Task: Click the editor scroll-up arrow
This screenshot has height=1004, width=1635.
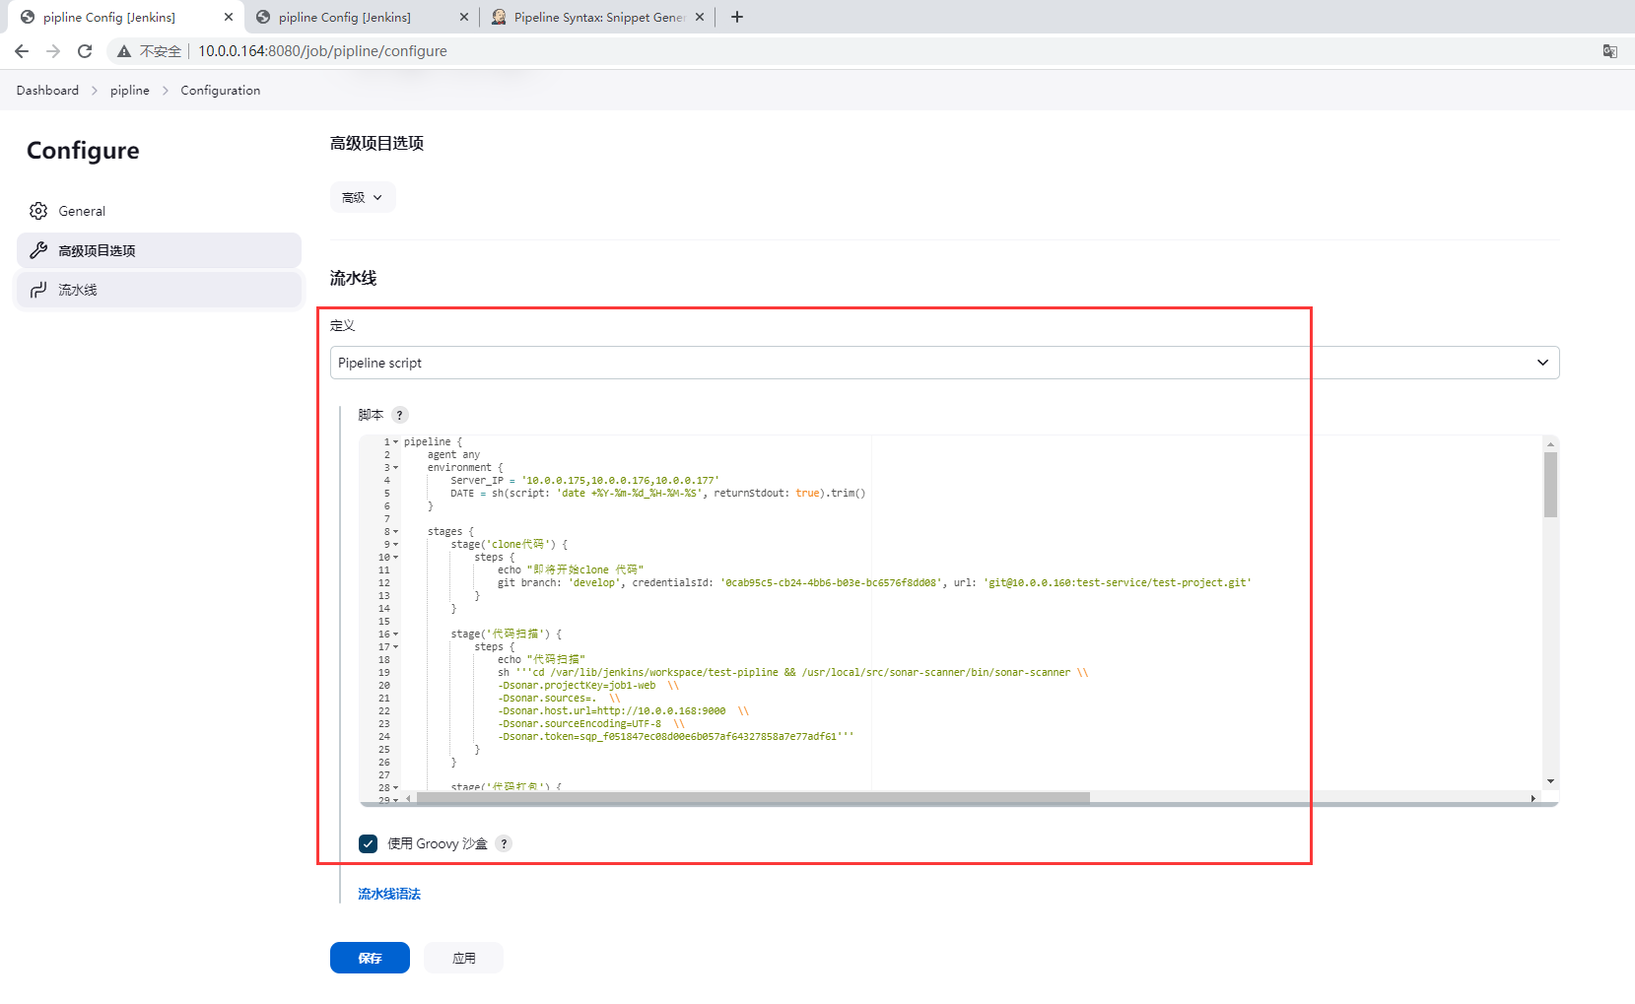Action: click(x=1550, y=443)
